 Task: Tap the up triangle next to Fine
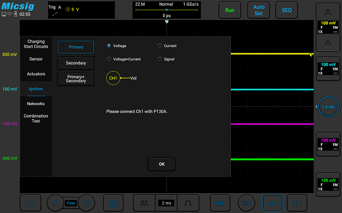(55, 203)
